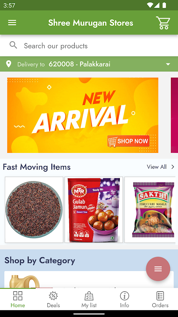Focus the Search our products field
The image size is (178, 317).
(x=89, y=46)
